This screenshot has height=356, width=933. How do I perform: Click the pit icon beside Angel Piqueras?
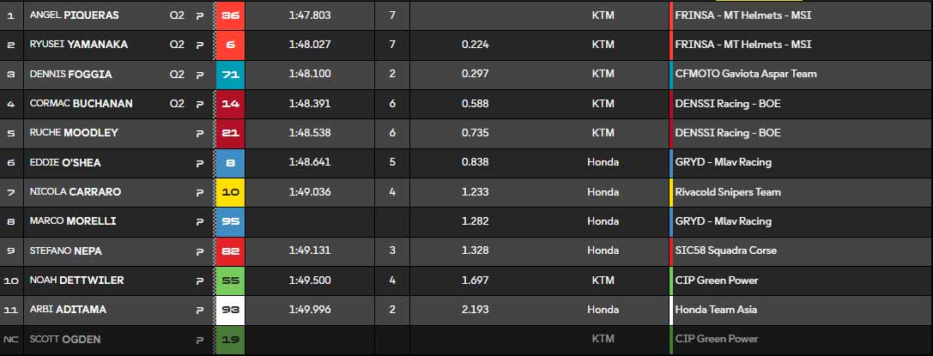tap(200, 15)
